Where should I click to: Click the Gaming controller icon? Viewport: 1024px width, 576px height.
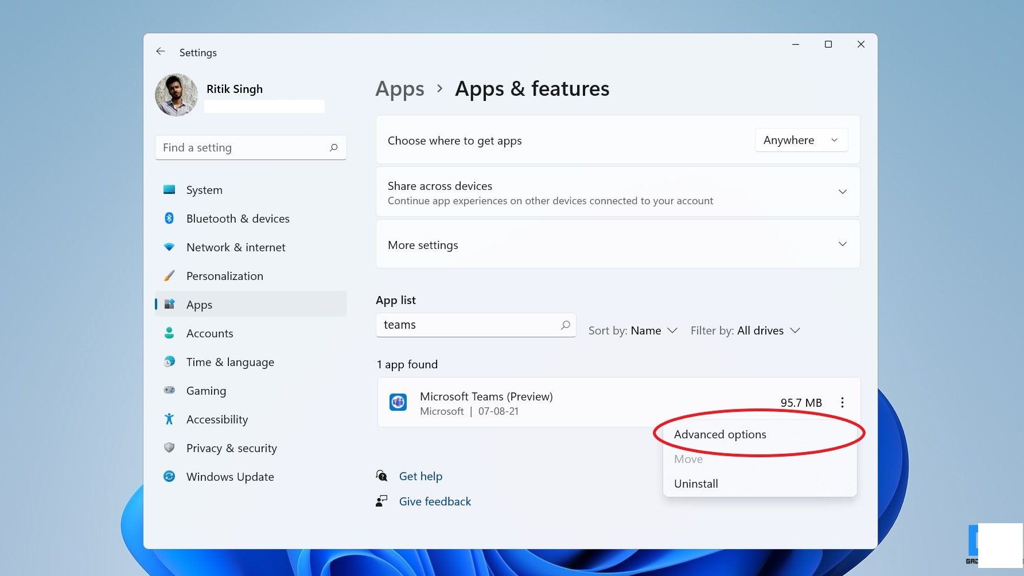169,390
